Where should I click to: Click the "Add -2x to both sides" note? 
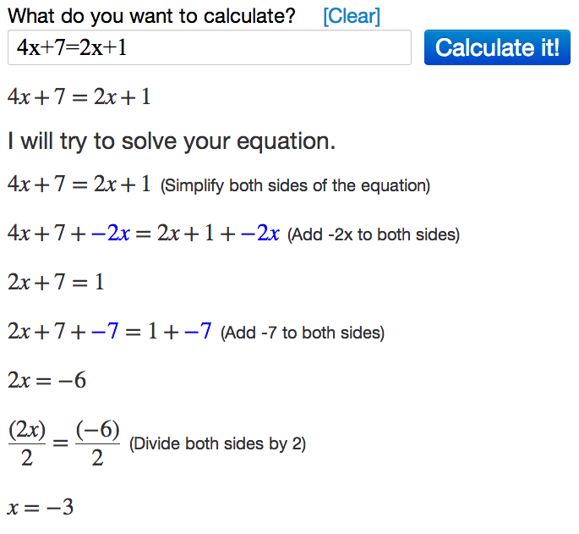click(x=374, y=235)
